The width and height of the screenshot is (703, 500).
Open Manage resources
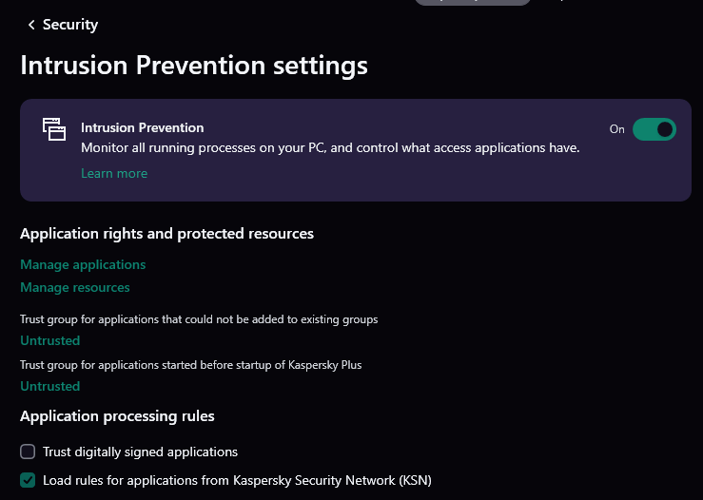(75, 287)
